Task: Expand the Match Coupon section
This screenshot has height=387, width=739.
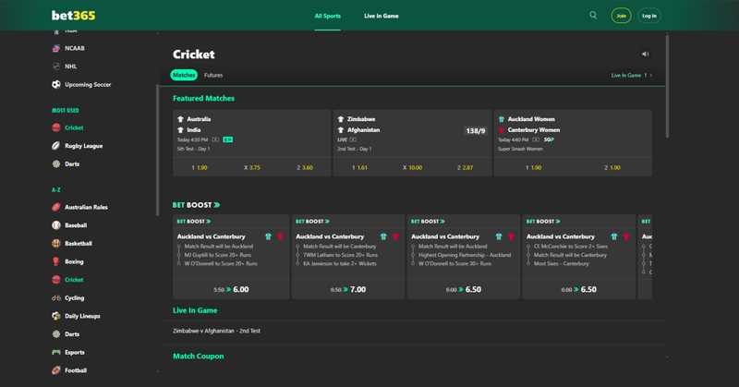Action: pyautogui.click(x=199, y=357)
